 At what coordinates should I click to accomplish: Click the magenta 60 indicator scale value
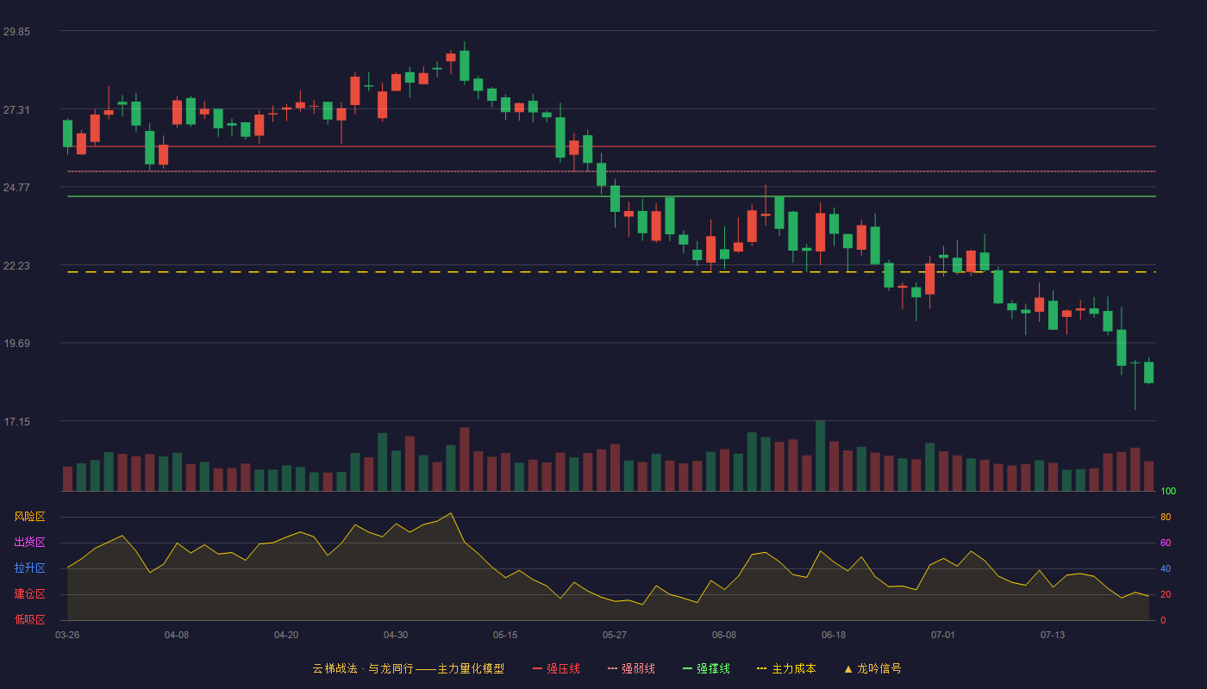[1166, 543]
